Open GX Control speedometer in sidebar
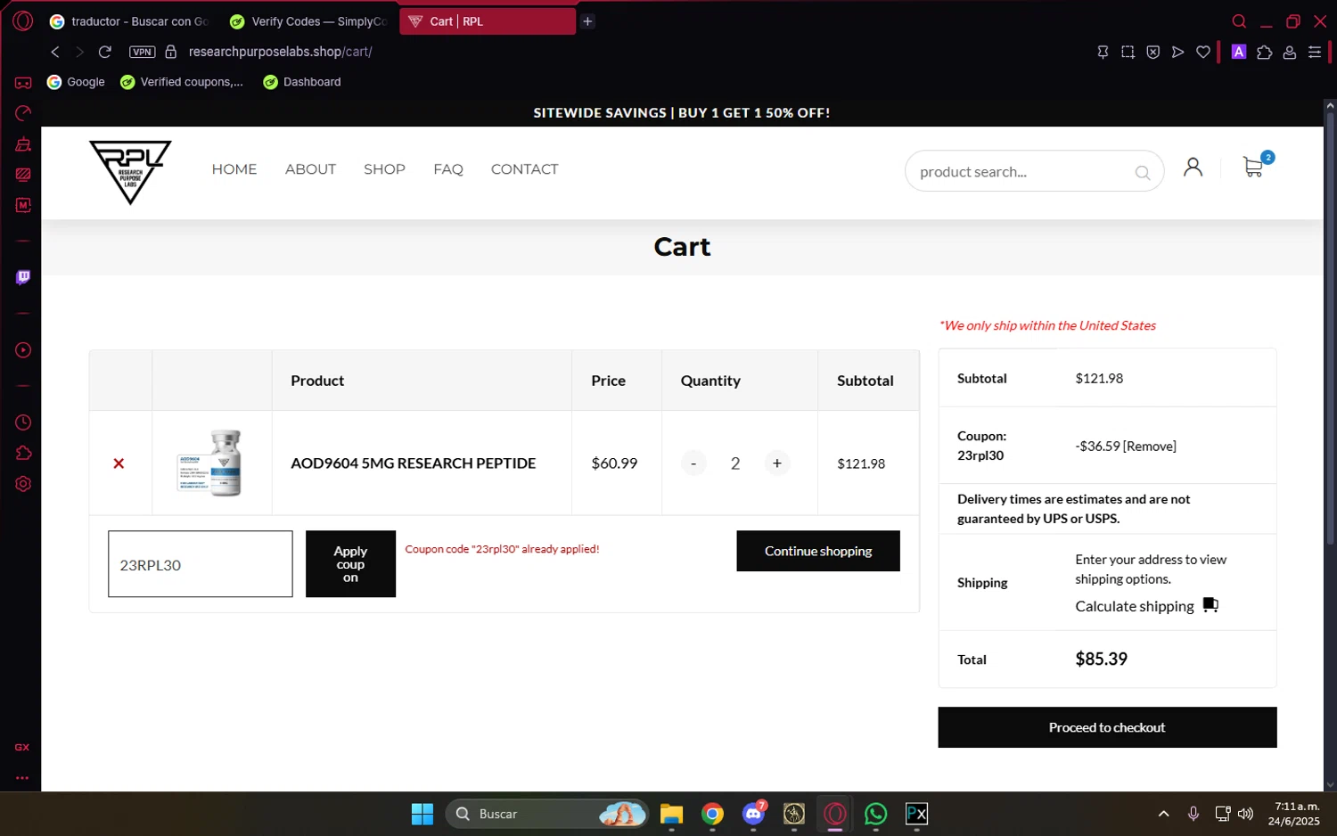 tap(23, 113)
